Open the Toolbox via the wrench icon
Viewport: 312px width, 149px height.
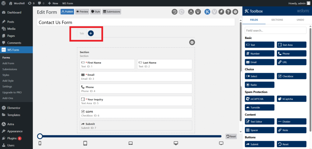coord(207,12)
